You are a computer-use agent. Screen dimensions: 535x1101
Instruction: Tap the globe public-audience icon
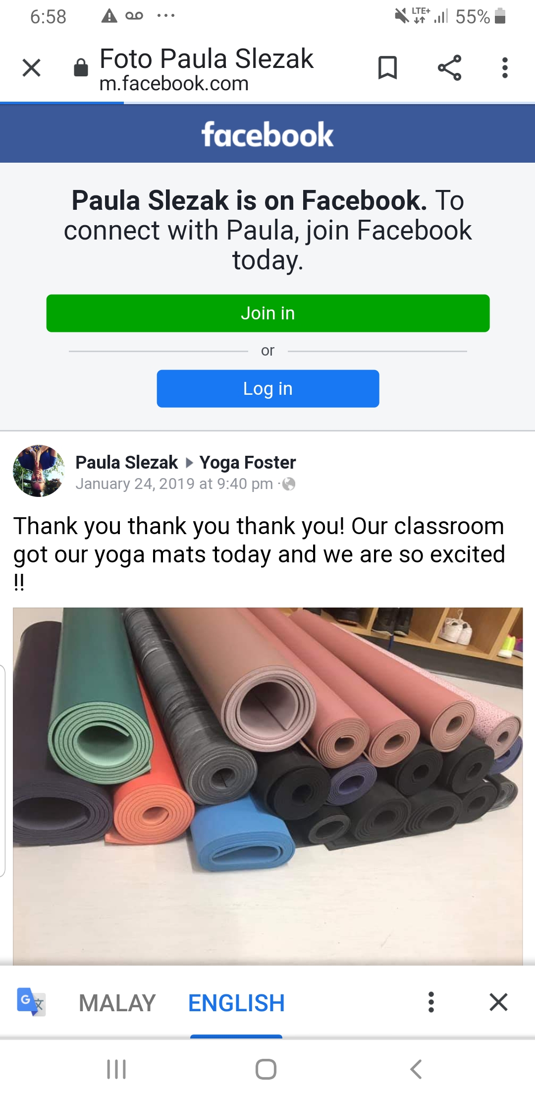[x=289, y=484]
